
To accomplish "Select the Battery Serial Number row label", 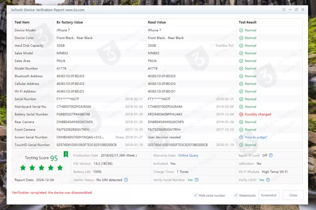I will [31, 114].
